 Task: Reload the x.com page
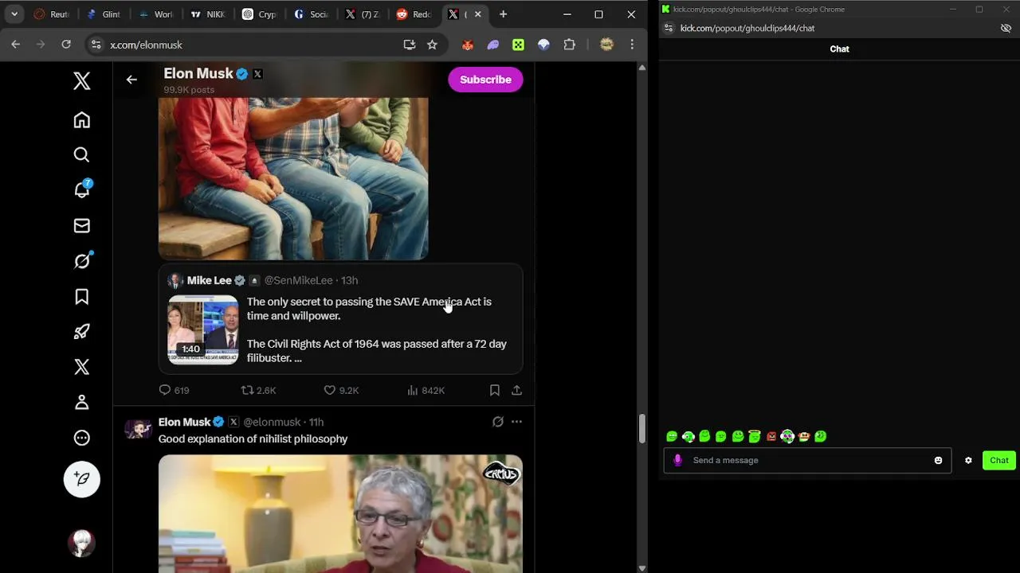coord(66,45)
